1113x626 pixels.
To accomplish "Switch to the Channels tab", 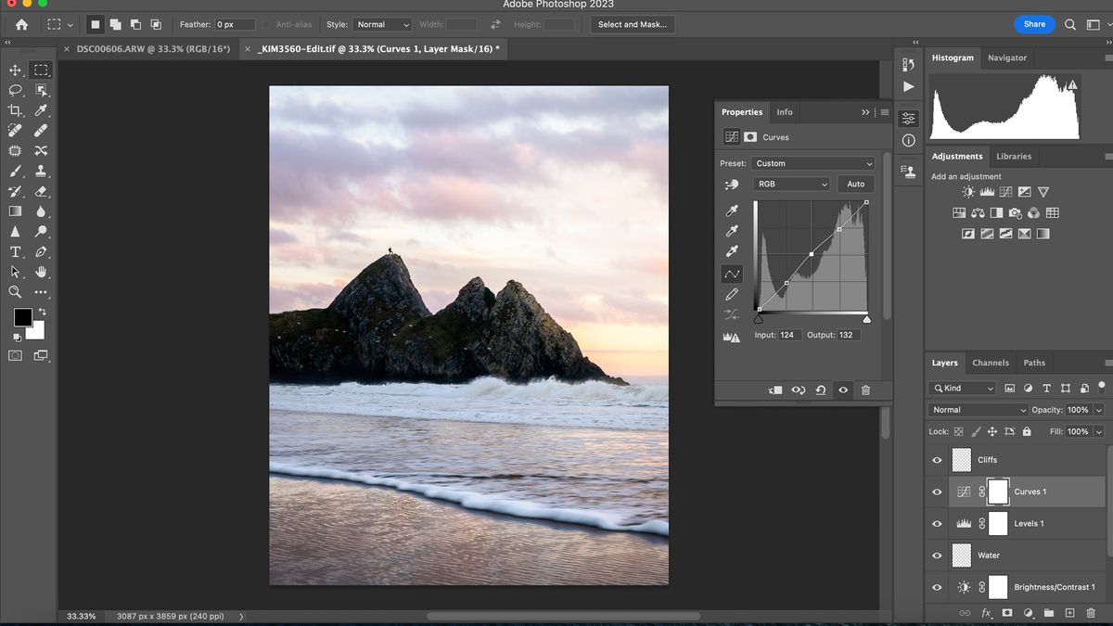I will pyautogui.click(x=991, y=363).
